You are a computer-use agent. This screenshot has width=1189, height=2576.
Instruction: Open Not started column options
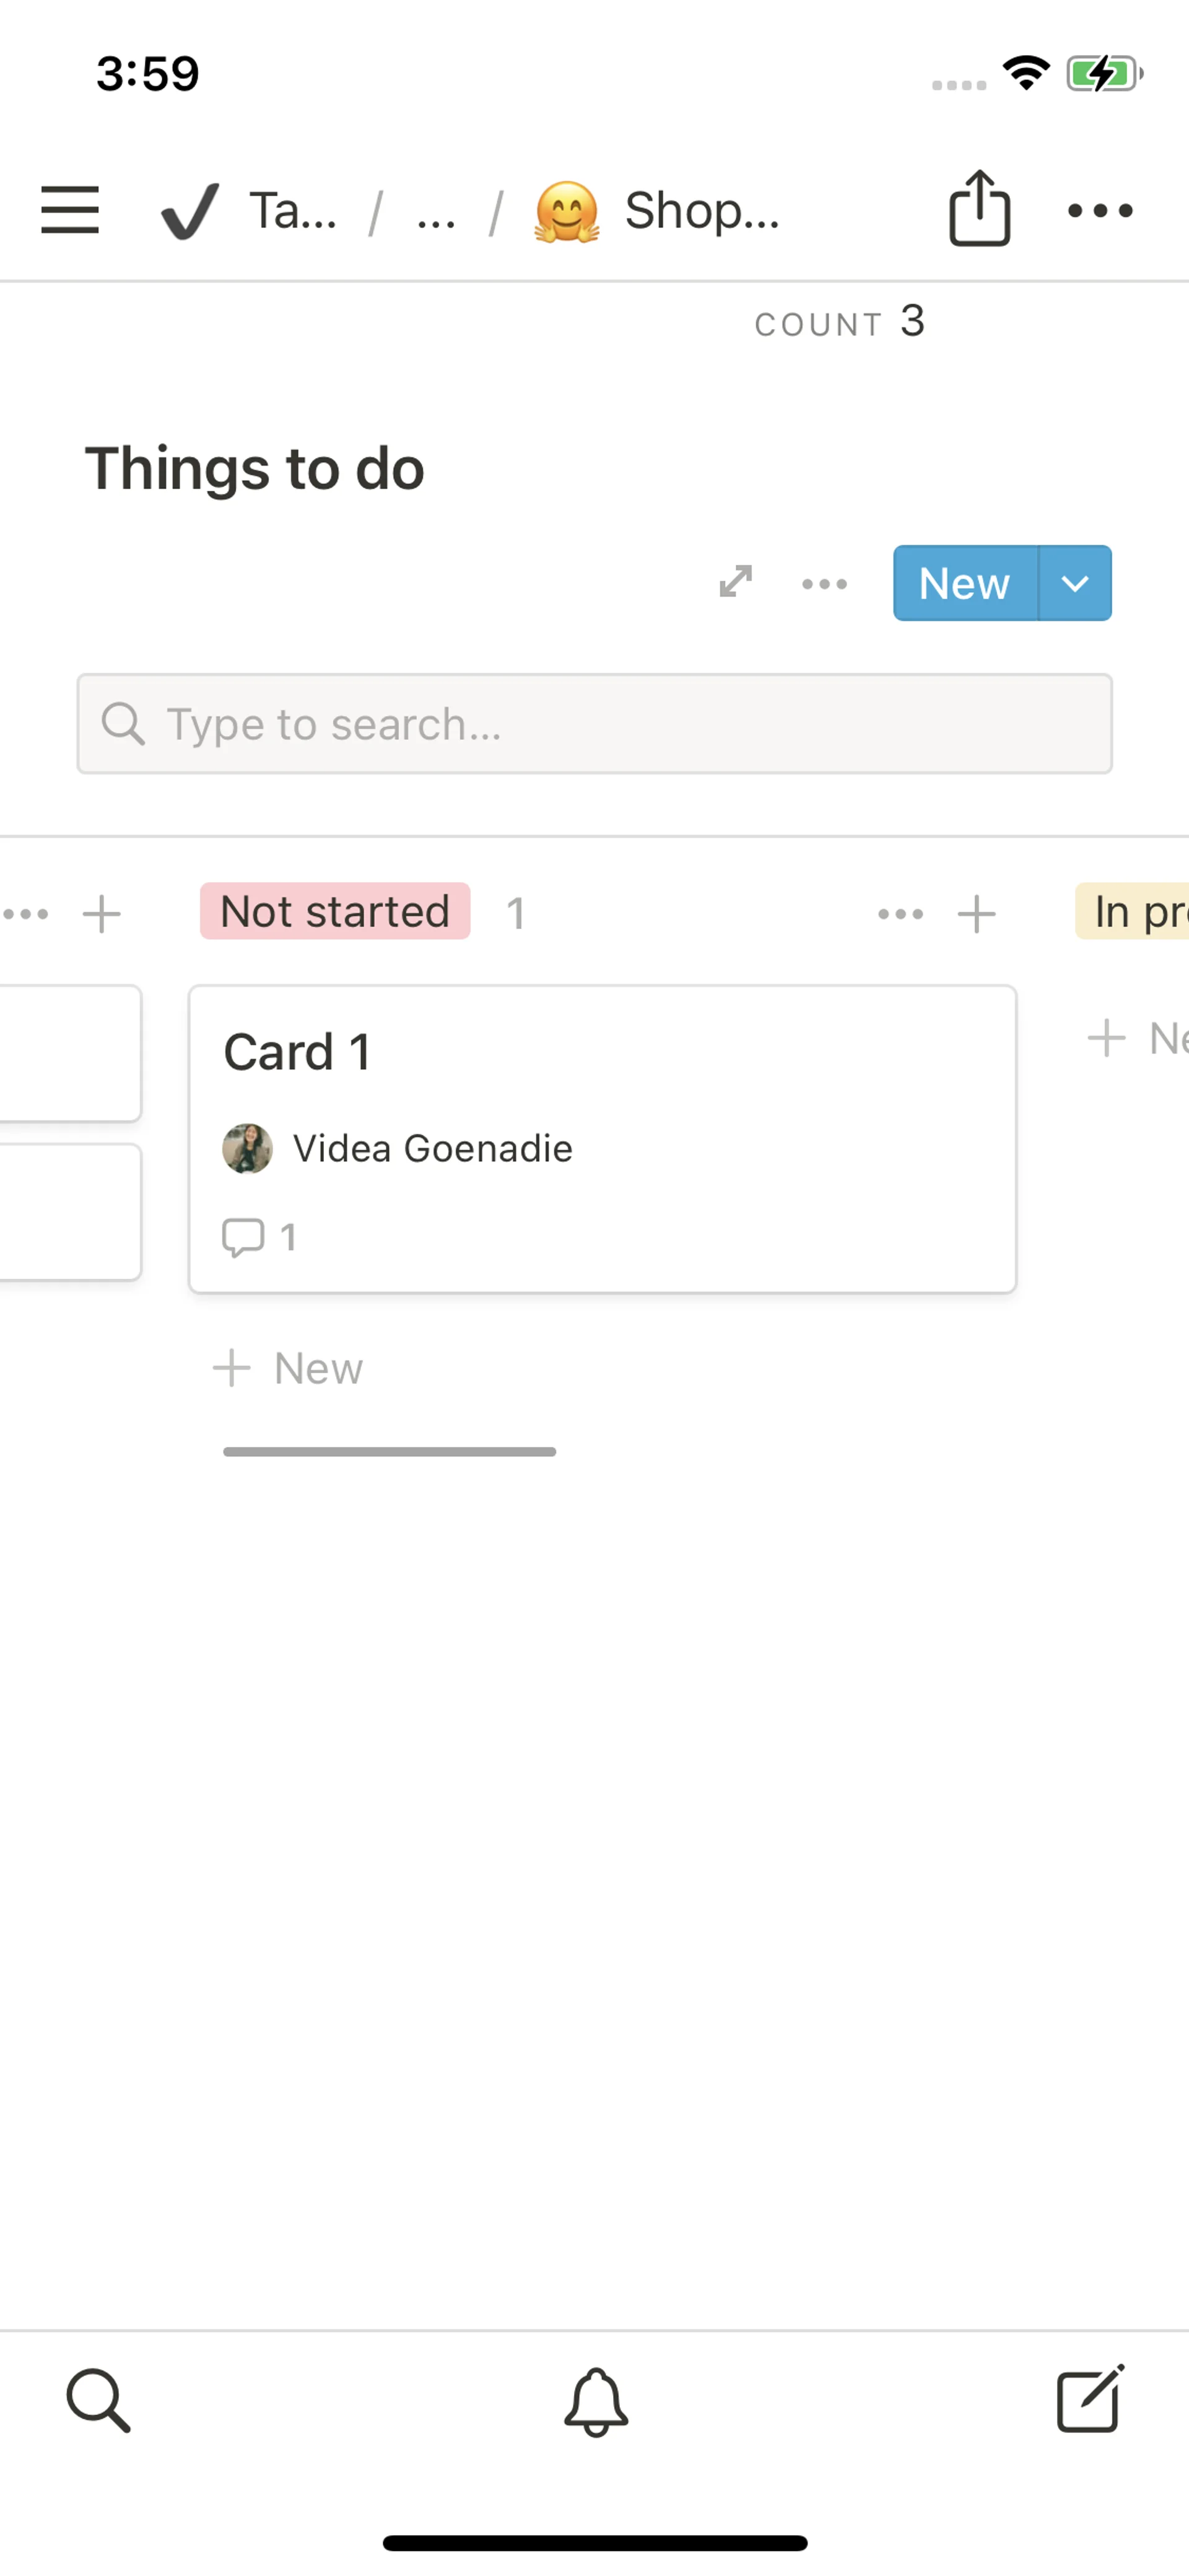900,914
